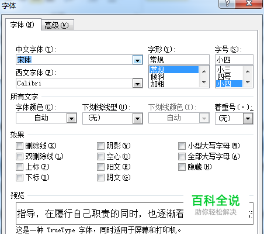Screen dimensions: 264x234
Task: Tick the 隐藏 checkbox
Action: [182, 167]
